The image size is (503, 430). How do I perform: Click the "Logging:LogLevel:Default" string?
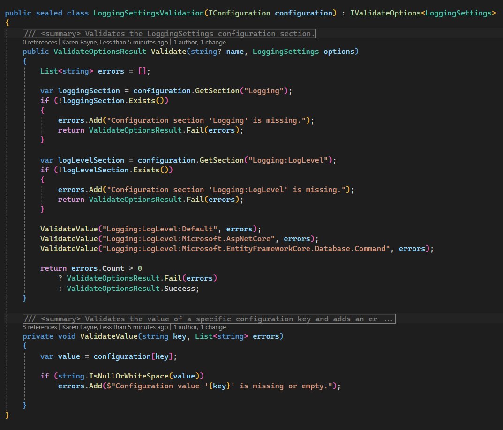tap(160, 229)
